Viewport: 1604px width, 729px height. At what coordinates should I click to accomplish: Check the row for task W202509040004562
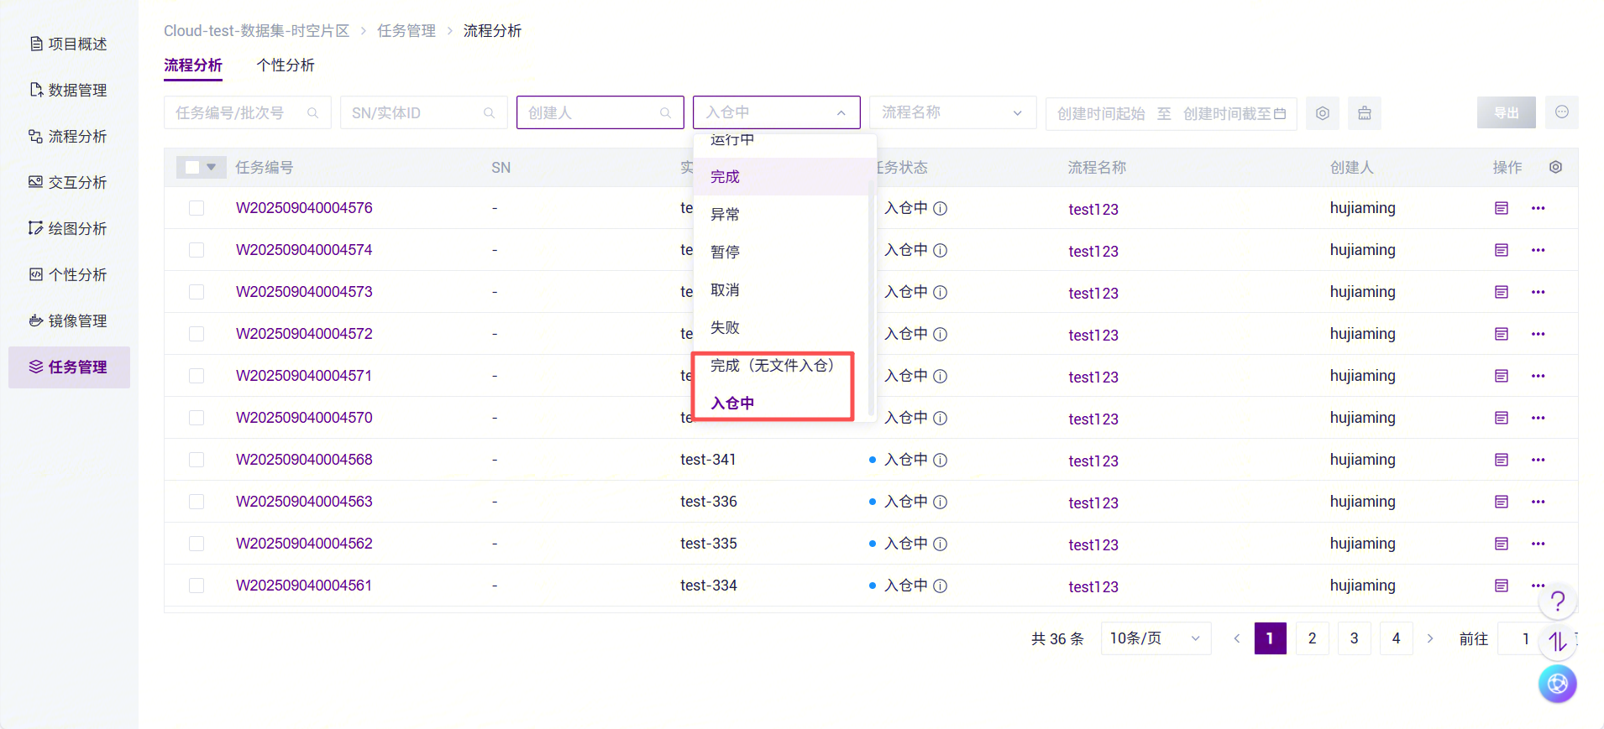pos(197,544)
